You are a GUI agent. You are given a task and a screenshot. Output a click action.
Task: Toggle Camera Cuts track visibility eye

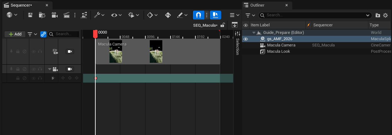(34, 51)
